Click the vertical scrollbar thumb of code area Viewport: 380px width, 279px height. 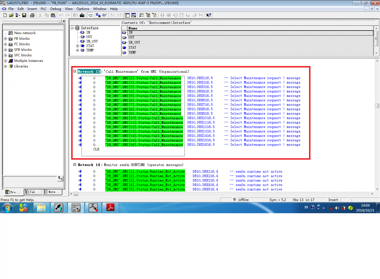(377, 106)
